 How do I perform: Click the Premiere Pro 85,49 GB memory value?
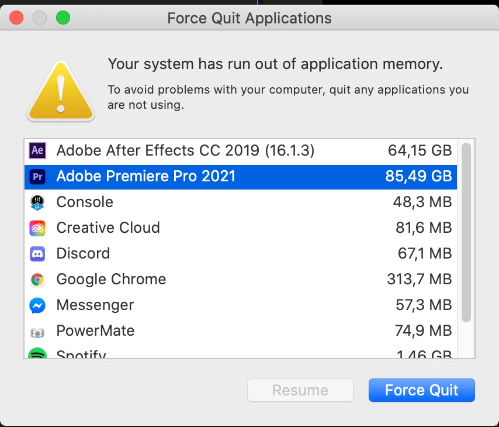click(418, 177)
